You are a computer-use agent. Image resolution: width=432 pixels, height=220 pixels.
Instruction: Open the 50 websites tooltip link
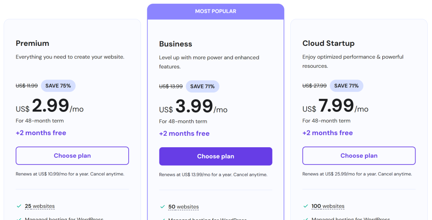(x=184, y=207)
